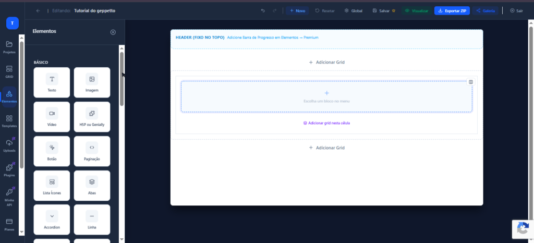The height and width of the screenshot is (243, 534).
Task: Pick the H5P ou Genially element
Action: pyautogui.click(x=92, y=117)
